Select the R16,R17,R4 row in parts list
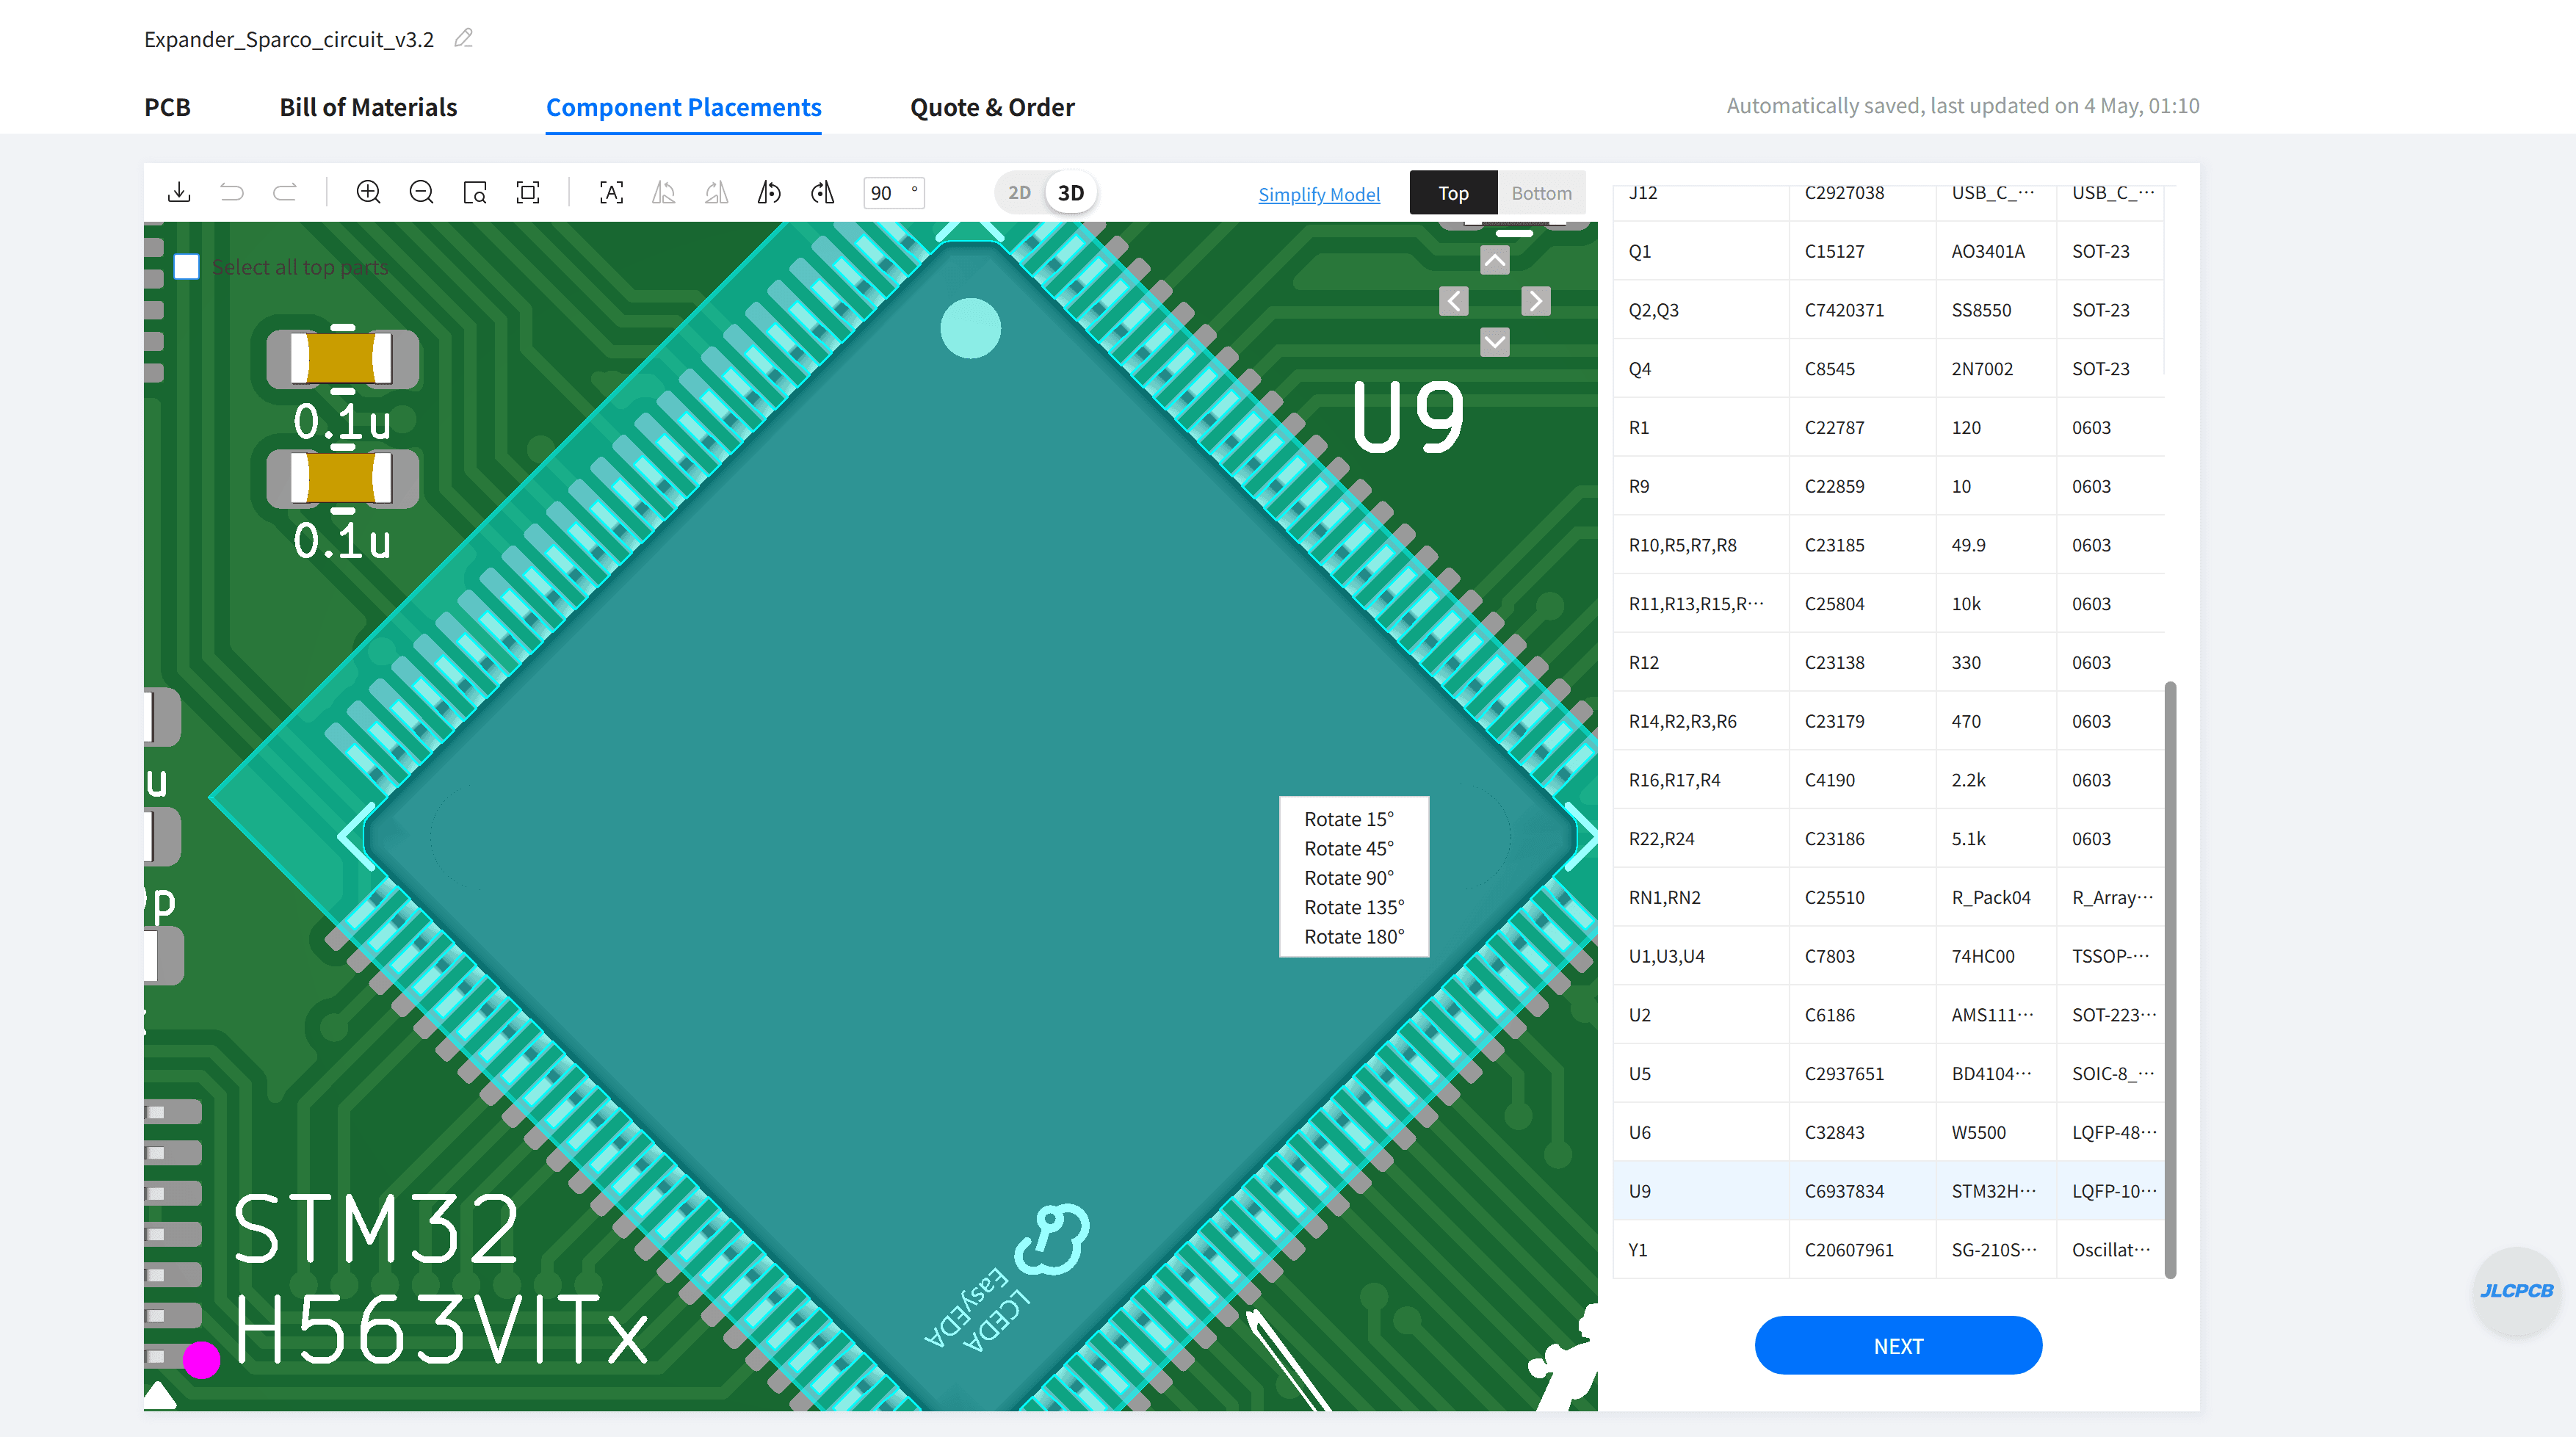The width and height of the screenshot is (2576, 1437). point(1888,780)
